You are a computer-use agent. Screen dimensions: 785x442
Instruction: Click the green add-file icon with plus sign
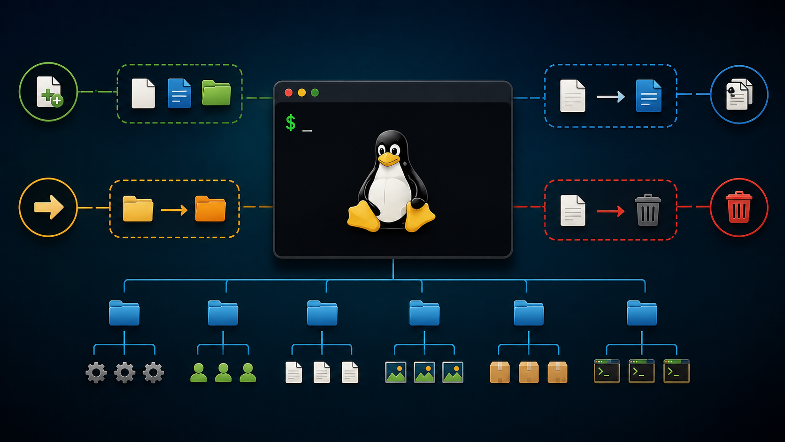pos(49,92)
